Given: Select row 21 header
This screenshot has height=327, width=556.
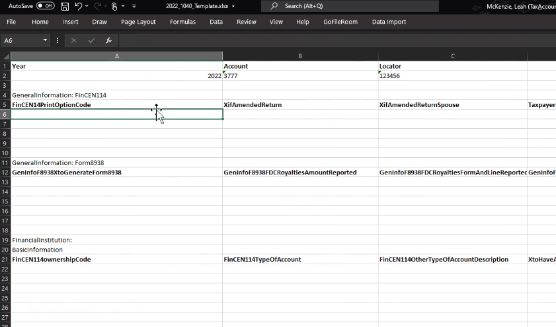Looking at the screenshot, I should click(5, 260).
